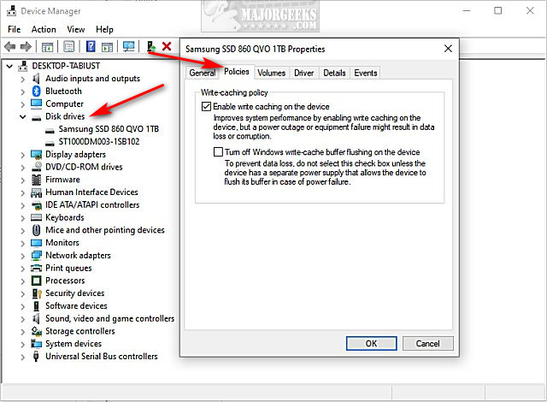Click the red X Uninstall device icon
547x402 pixels.
pos(167,46)
